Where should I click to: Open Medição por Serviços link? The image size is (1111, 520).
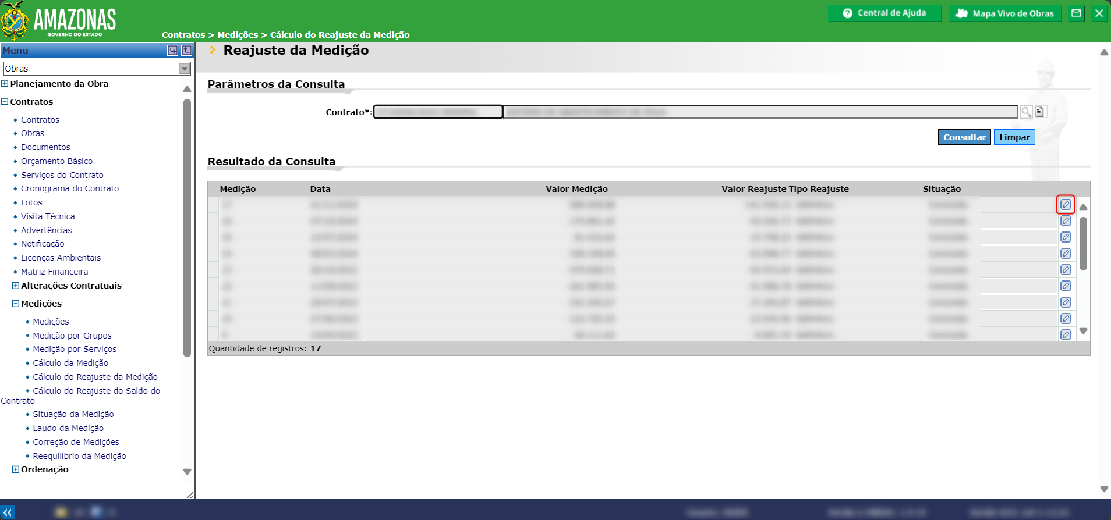pos(75,349)
